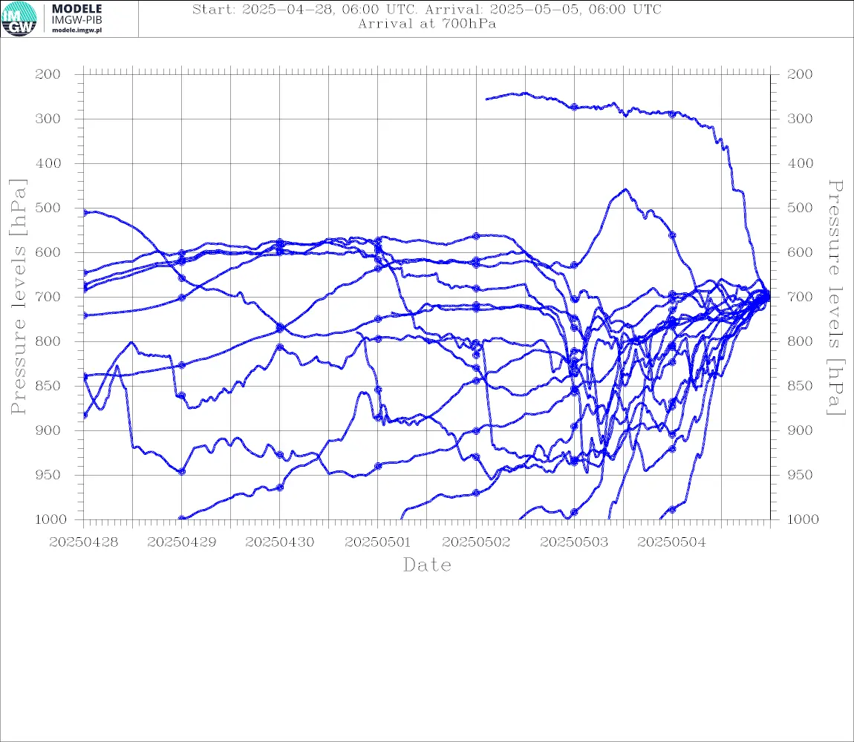
Task: Click the trajectory start marker at 510 hPa
Action: click(x=85, y=212)
